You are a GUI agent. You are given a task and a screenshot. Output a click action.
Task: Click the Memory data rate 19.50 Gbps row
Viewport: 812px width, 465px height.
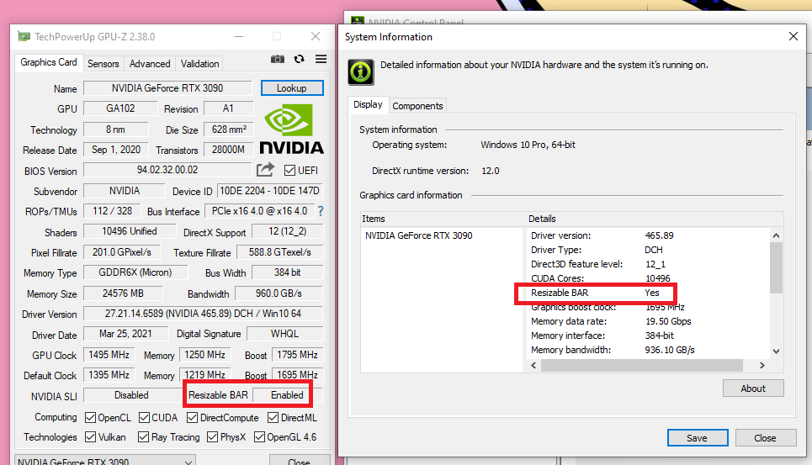611,321
